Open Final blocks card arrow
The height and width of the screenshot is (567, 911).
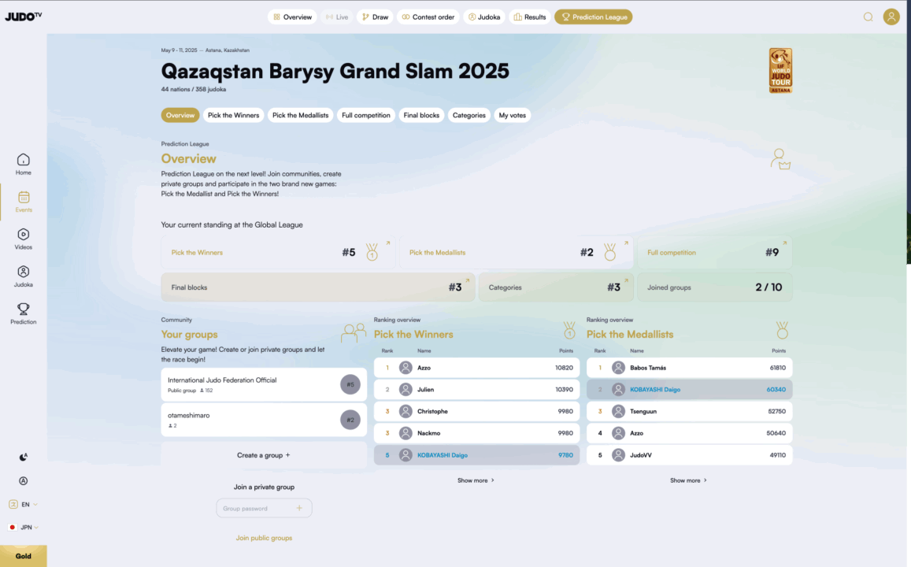pos(467,280)
